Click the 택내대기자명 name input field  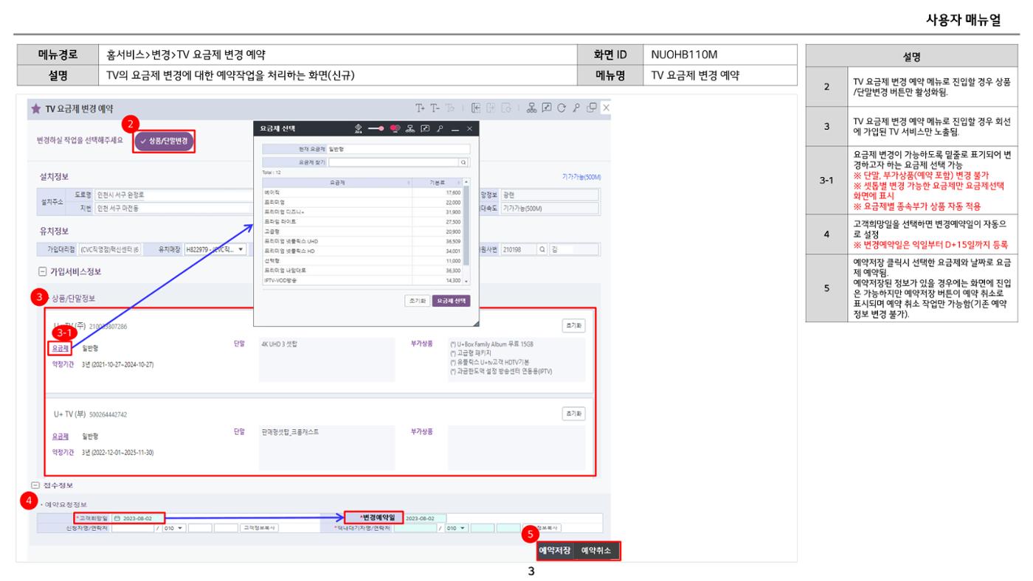tap(415, 528)
